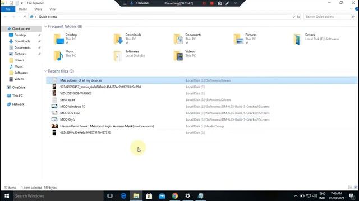Select Quick access in navigation pane
This screenshot has width=359, height=201.
[21, 28]
